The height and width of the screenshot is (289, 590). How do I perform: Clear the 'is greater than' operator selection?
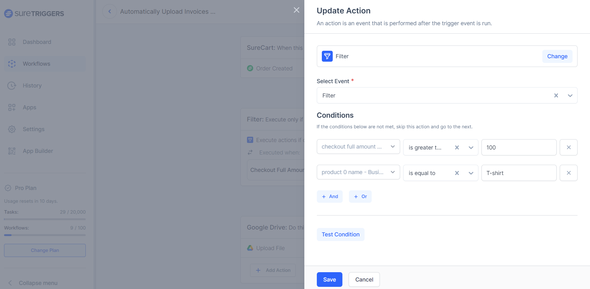click(457, 148)
